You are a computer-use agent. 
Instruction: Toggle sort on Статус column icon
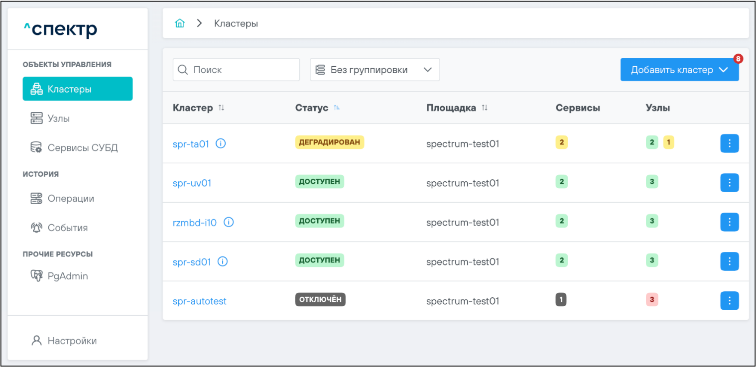[337, 108]
